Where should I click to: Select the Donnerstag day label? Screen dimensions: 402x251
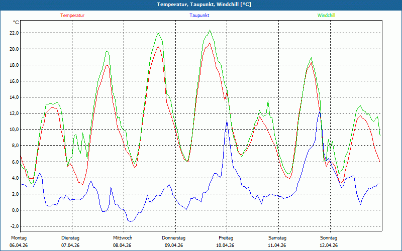click(174, 238)
